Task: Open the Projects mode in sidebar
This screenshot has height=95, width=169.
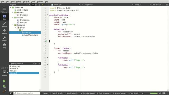Action: [4, 39]
